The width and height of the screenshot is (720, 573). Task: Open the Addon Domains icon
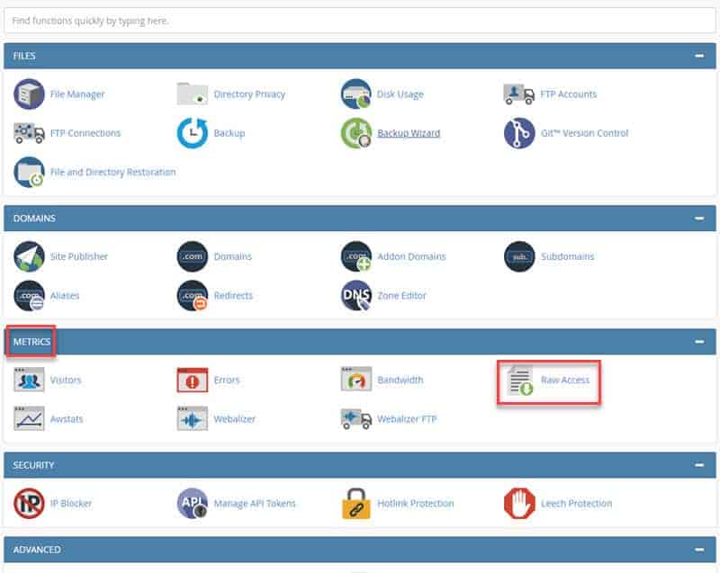click(x=355, y=256)
